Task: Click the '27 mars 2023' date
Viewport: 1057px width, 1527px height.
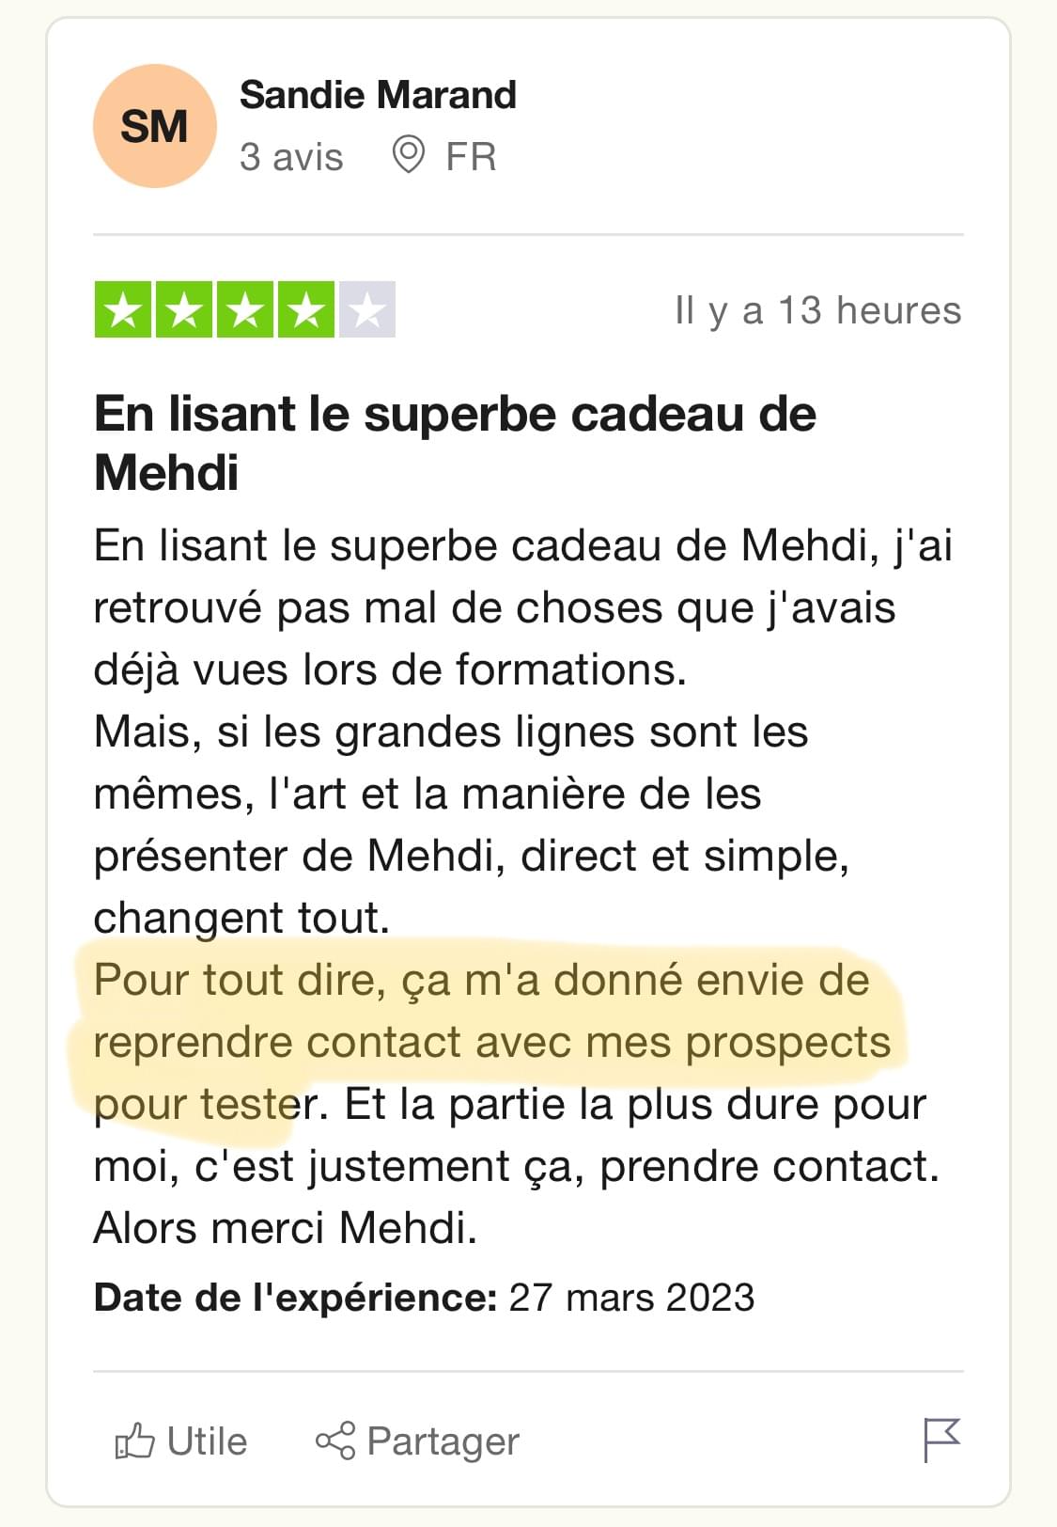Action: click(631, 1298)
